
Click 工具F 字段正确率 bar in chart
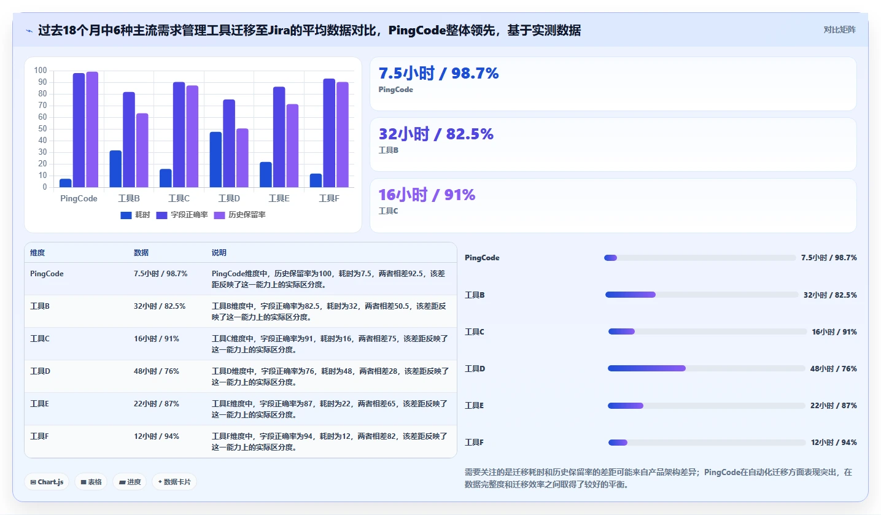[329, 133]
